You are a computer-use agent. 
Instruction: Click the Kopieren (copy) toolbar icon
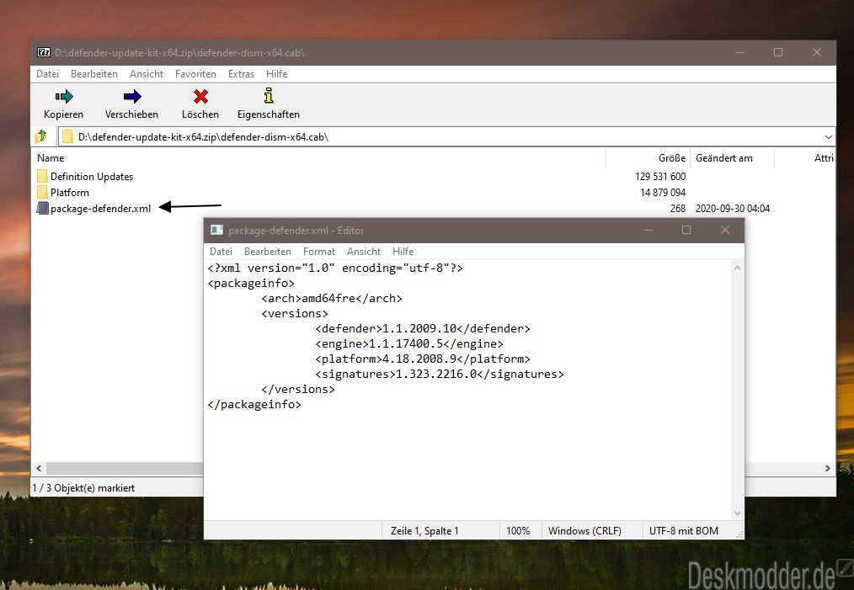64,97
